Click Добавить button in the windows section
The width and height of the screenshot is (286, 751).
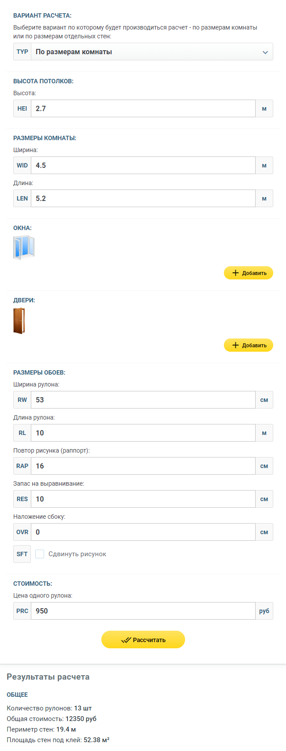click(249, 273)
